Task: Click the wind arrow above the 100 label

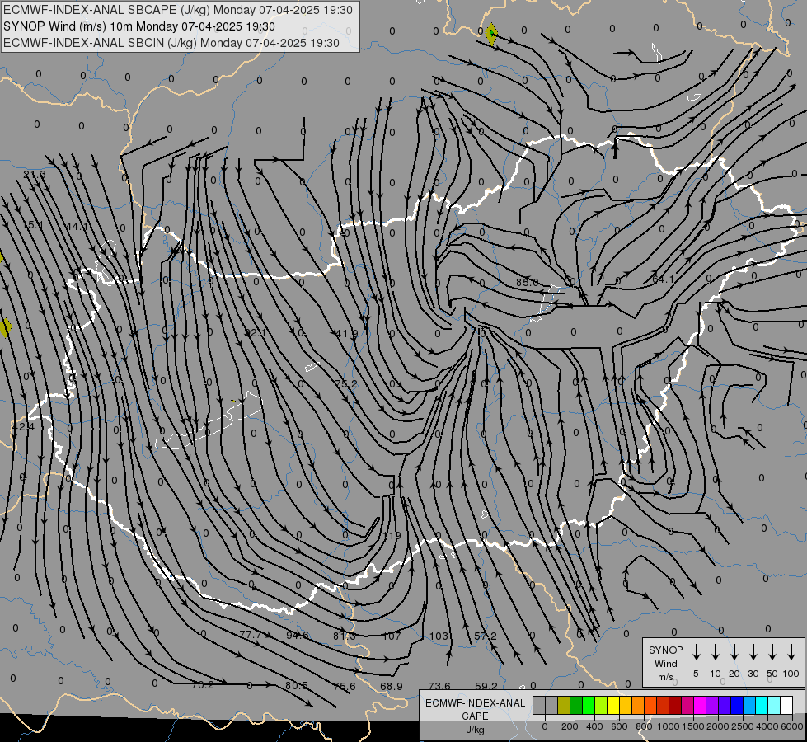Action: pyautogui.click(x=791, y=652)
